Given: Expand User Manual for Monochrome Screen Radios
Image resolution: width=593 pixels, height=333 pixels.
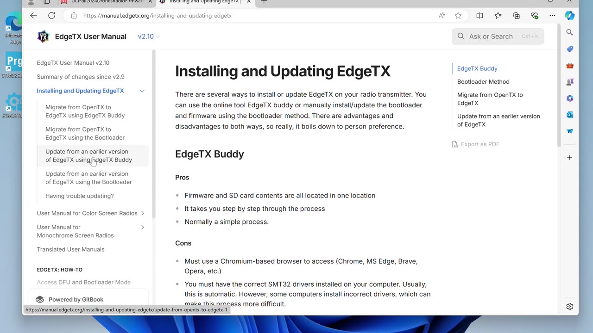Looking at the screenshot, I should (x=142, y=227).
